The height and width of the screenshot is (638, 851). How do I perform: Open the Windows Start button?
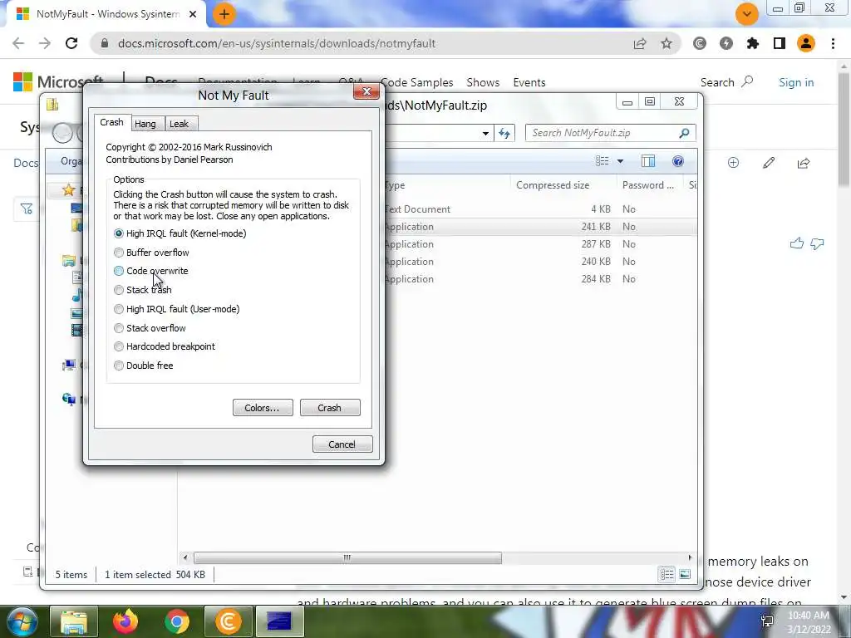coord(21,622)
